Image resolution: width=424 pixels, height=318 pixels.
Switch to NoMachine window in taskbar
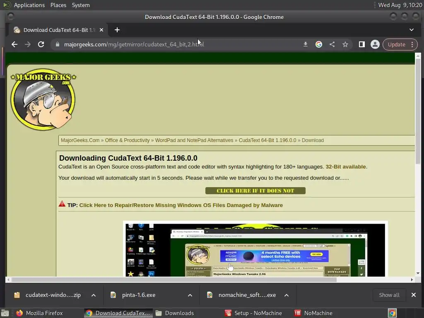click(314, 313)
